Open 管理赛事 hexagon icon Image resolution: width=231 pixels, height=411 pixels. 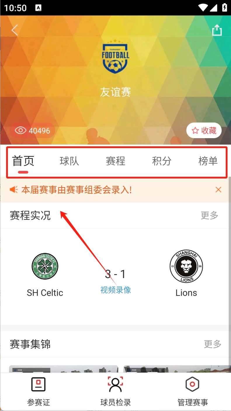(192, 384)
